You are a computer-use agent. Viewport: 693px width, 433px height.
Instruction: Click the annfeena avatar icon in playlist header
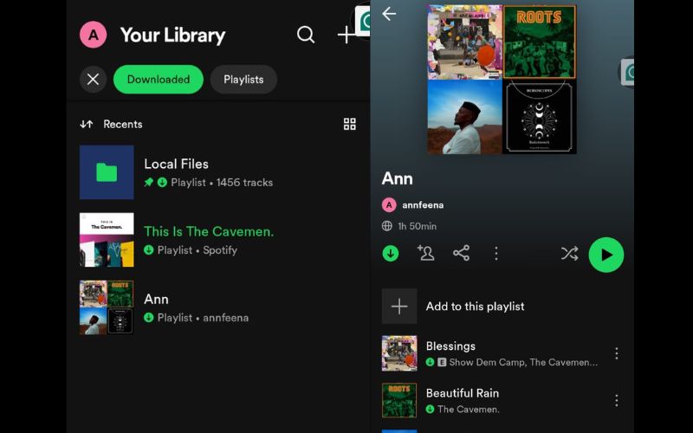[x=389, y=205]
